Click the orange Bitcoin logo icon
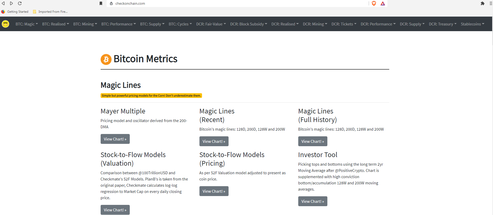 [106, 59]
